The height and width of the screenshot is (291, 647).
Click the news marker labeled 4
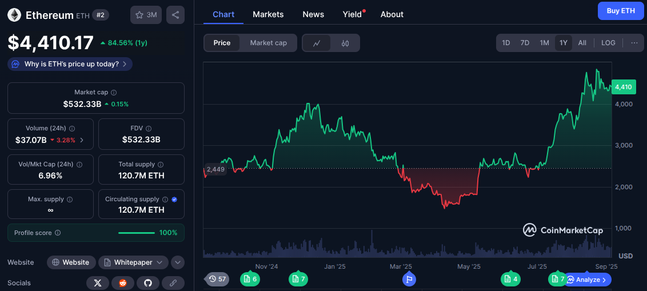pos(511,279)
